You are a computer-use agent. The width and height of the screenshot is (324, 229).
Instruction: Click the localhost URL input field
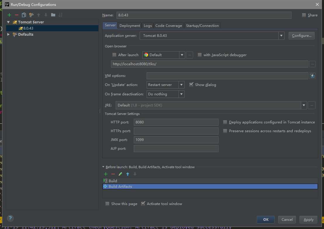click(209, 64)
